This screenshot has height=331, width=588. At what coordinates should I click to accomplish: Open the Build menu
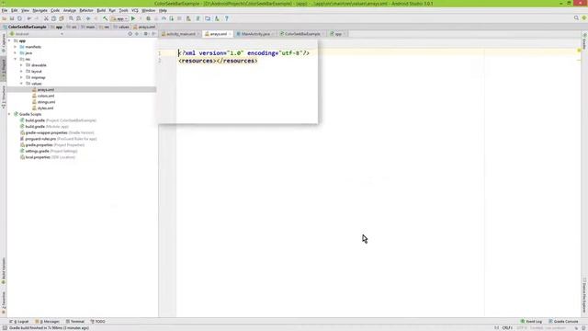point(101,10)
